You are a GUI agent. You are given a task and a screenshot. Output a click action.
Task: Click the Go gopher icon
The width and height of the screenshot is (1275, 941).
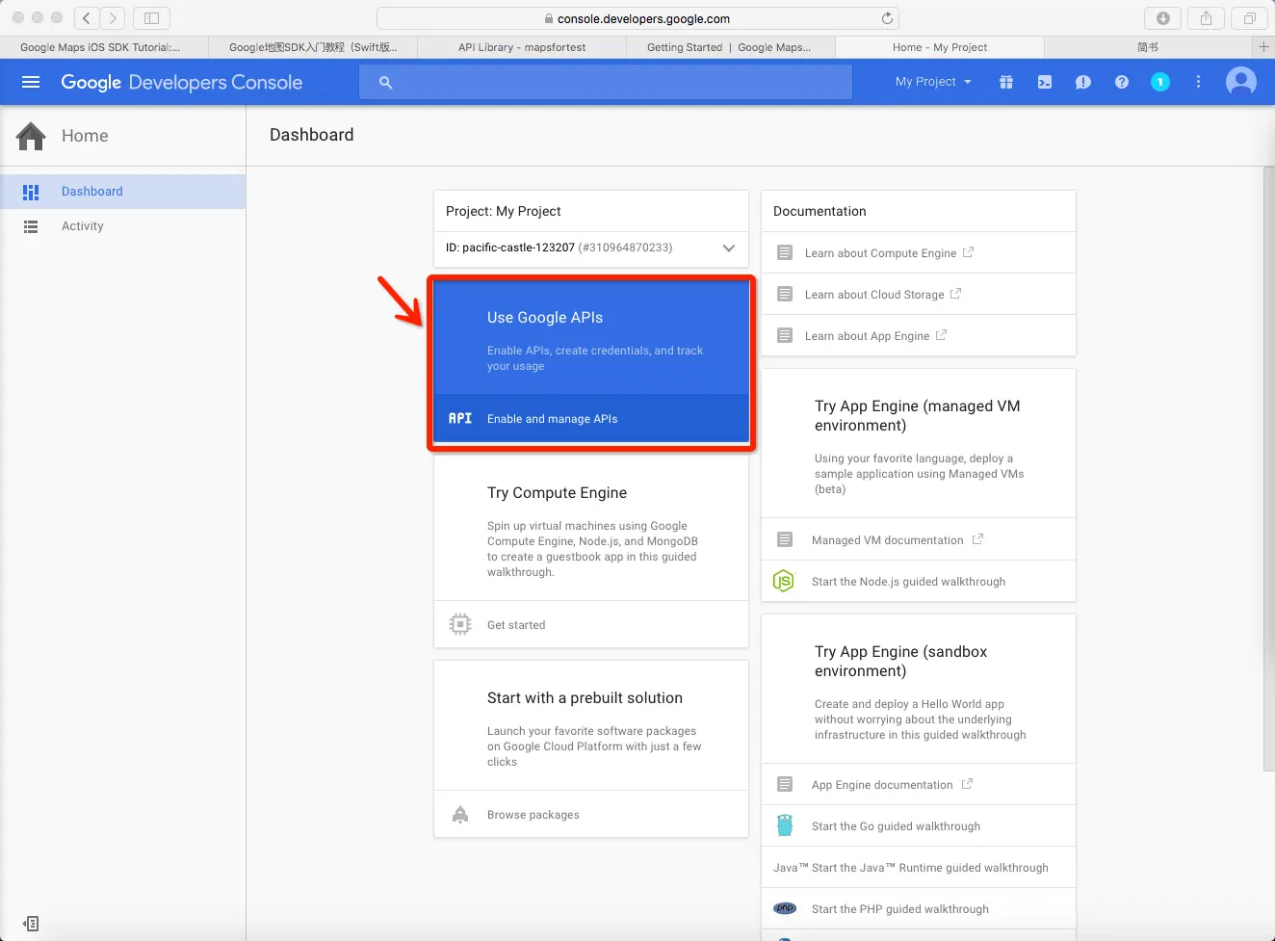pos(785,825)
